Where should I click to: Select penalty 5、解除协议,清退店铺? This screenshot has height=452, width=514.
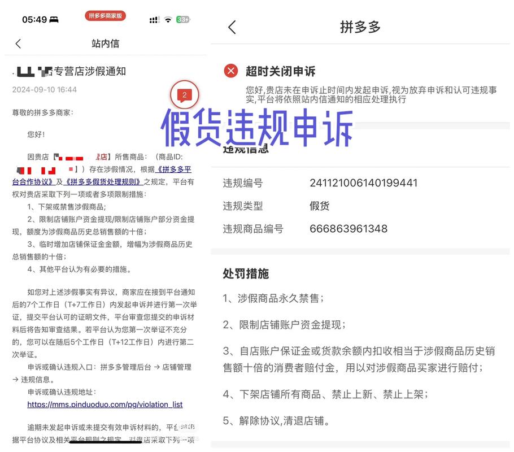[x=276, y=420]
